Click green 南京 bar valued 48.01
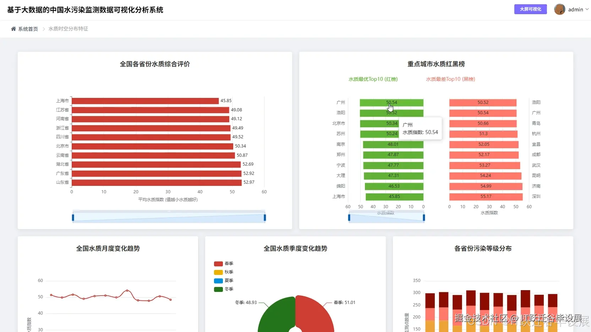 point(393,144)
